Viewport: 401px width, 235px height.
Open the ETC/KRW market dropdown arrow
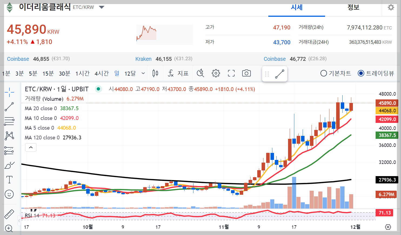[x=102, y=7]
